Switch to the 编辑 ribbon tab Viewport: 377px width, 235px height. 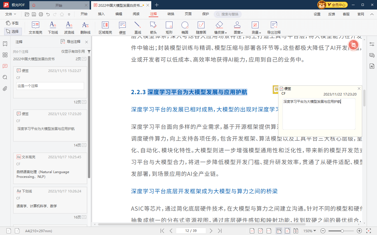click(x=119, y=14)
